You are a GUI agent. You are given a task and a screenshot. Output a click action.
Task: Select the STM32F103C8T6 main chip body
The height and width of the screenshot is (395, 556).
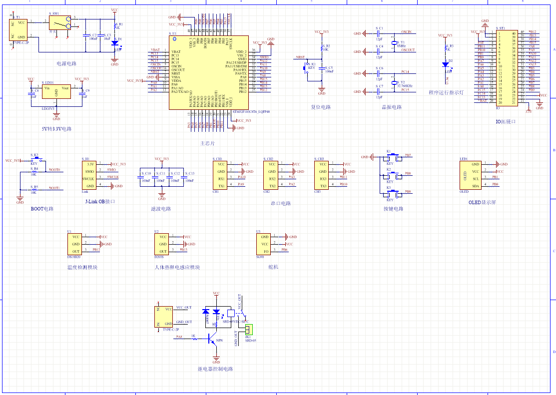point(208,73)
